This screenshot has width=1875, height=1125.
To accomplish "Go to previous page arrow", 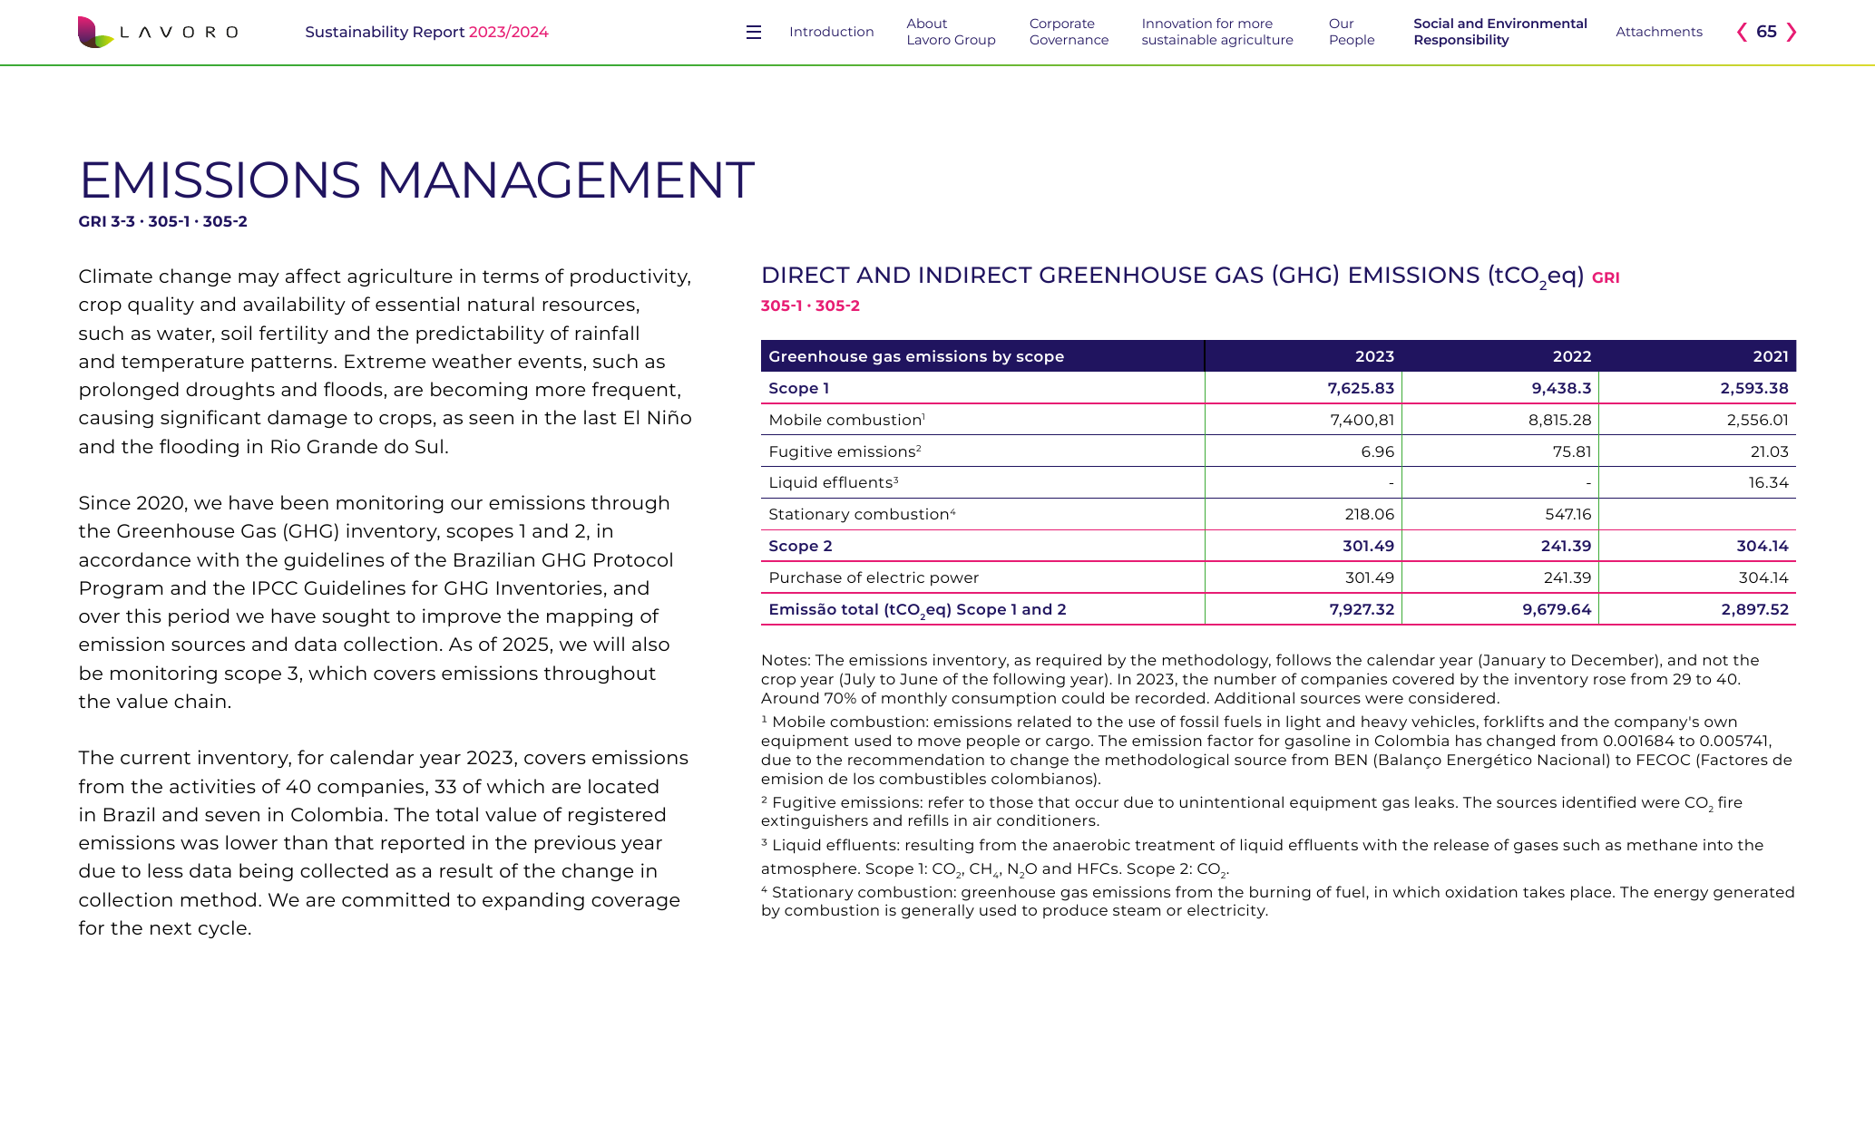I will click(1742, 32).
